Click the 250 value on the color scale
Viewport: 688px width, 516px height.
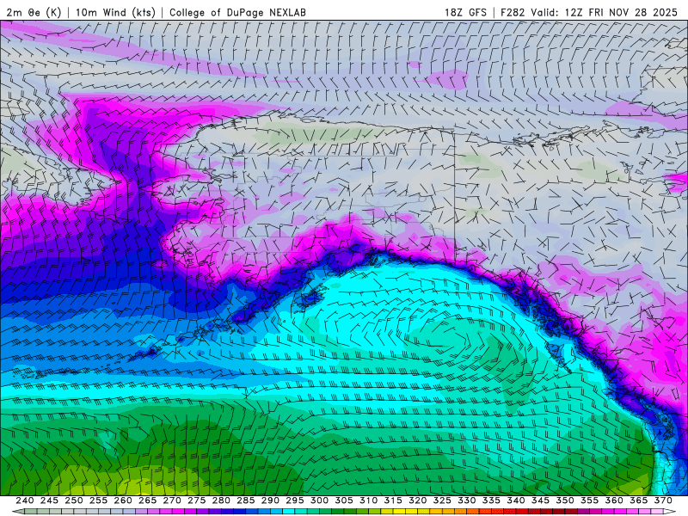(x=74, y=501)
